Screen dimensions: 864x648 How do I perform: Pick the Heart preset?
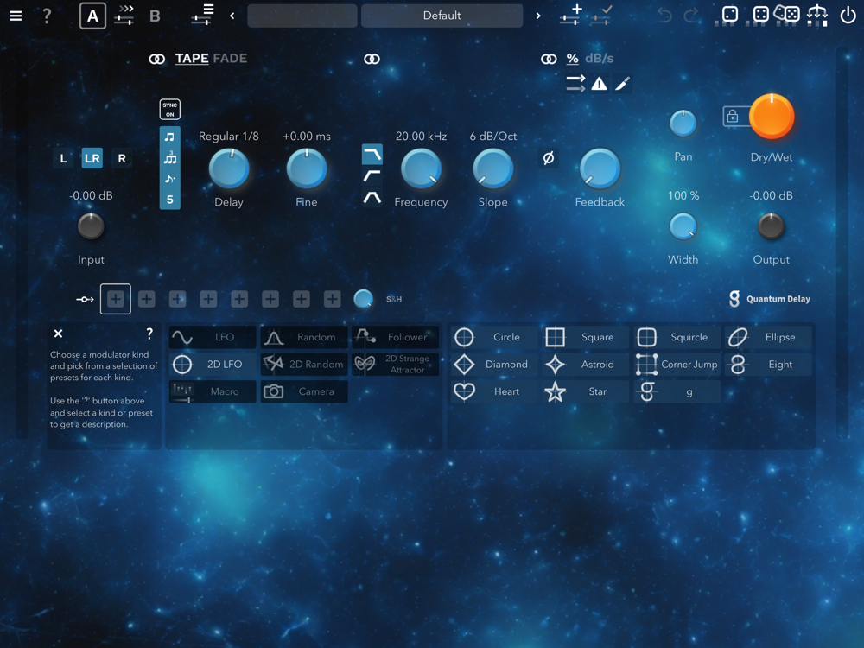click(494, 391)
